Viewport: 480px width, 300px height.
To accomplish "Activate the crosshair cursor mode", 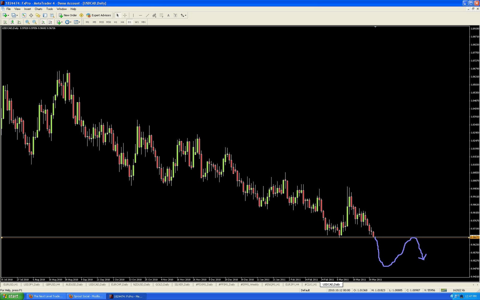I will coord(125,15).
